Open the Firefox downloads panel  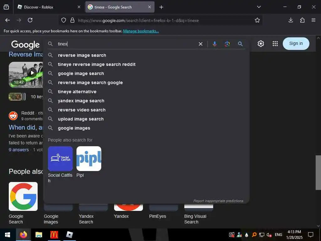point(291,20)
